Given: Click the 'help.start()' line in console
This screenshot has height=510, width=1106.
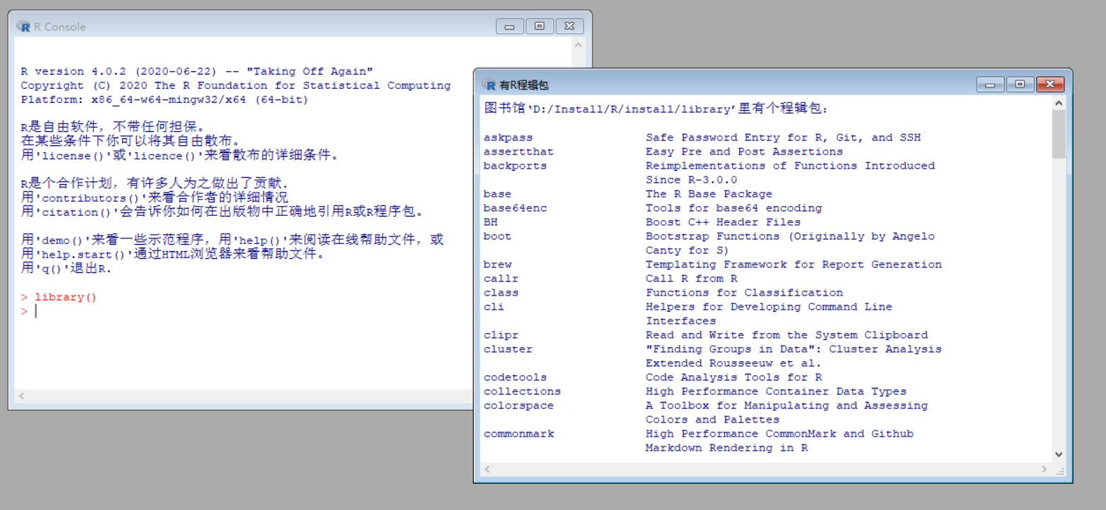Looking at the screenshot, I should 174,254.
